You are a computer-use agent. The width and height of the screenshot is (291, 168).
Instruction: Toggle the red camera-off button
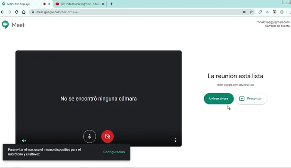(107, 136)
